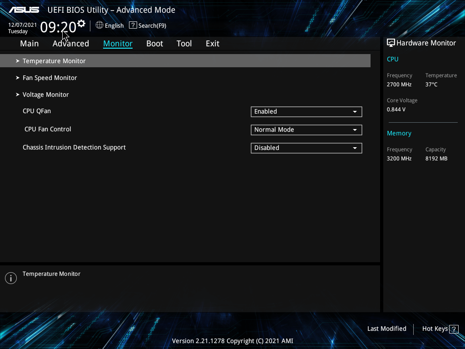
Task: Click the info icon in help panel
Action: [x=11, y=278]
